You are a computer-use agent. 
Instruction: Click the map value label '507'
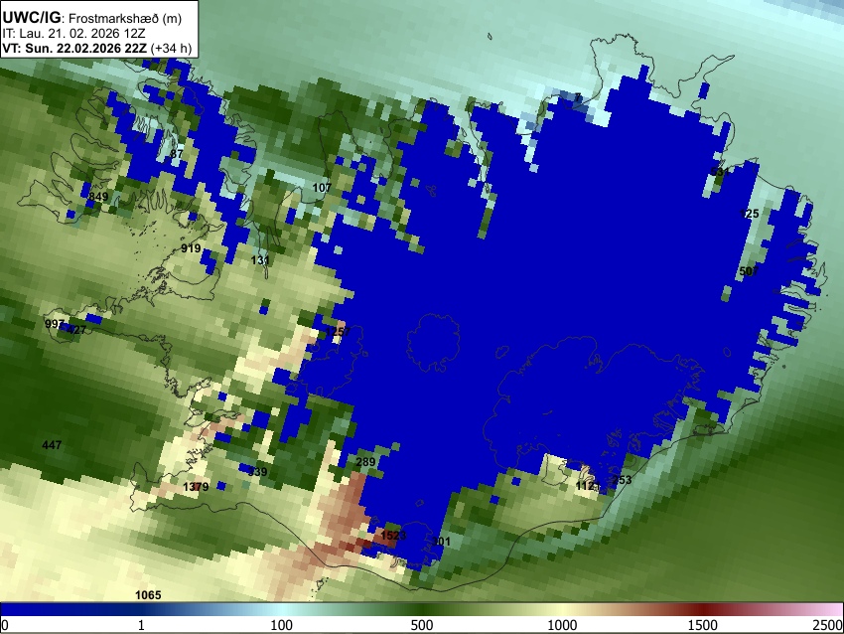[x=749, y=271]
